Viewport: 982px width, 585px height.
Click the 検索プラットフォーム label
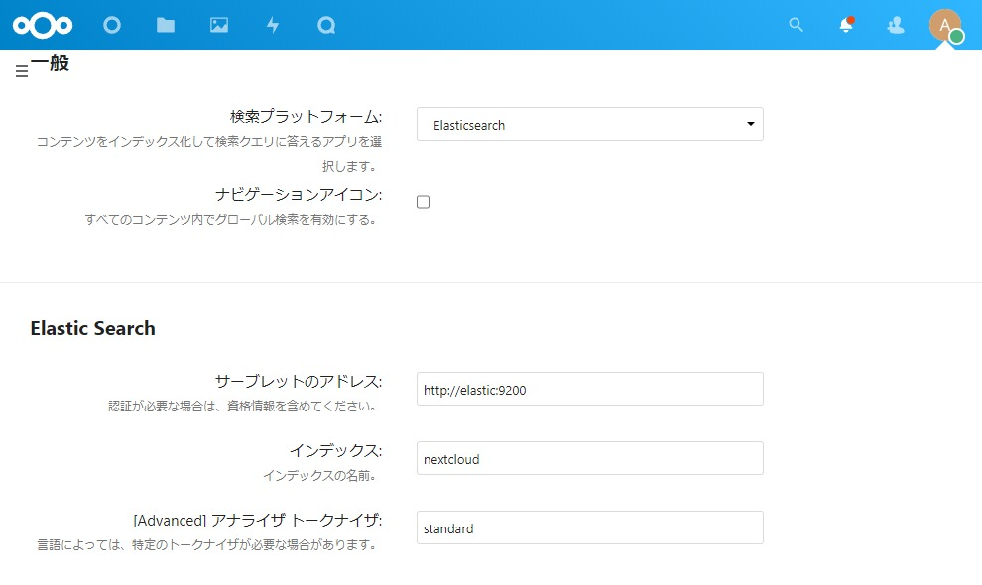click(307, 116)
